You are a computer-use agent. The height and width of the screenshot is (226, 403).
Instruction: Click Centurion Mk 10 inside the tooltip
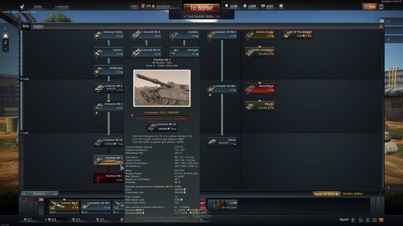(162, 127)
